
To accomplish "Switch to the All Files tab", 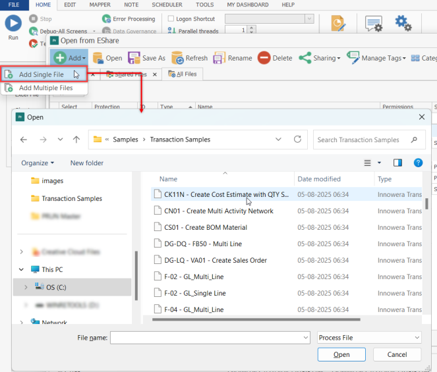I will click(x=183, y=74).
